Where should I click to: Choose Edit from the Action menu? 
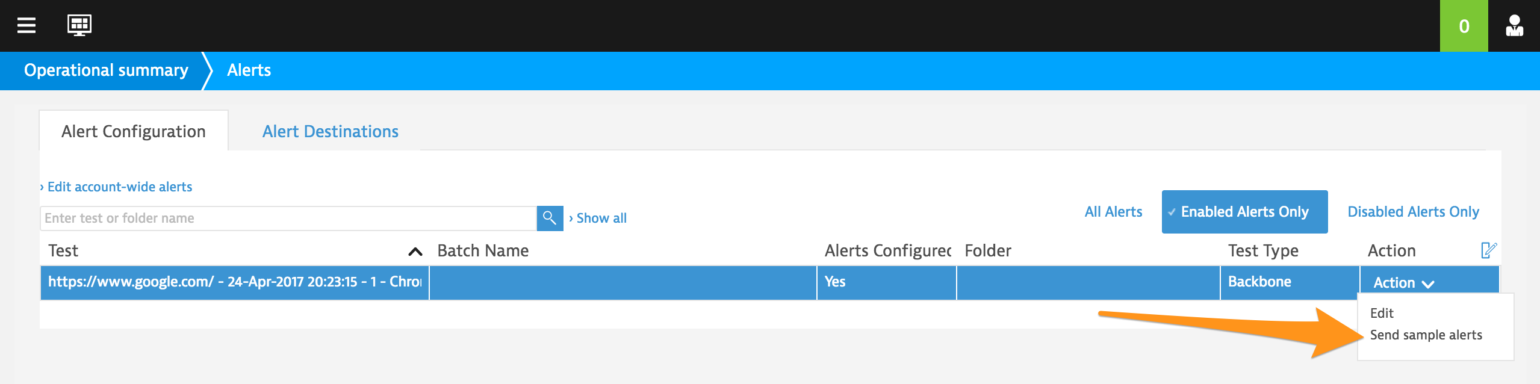pyautogui.click(x=1382, y=313)
